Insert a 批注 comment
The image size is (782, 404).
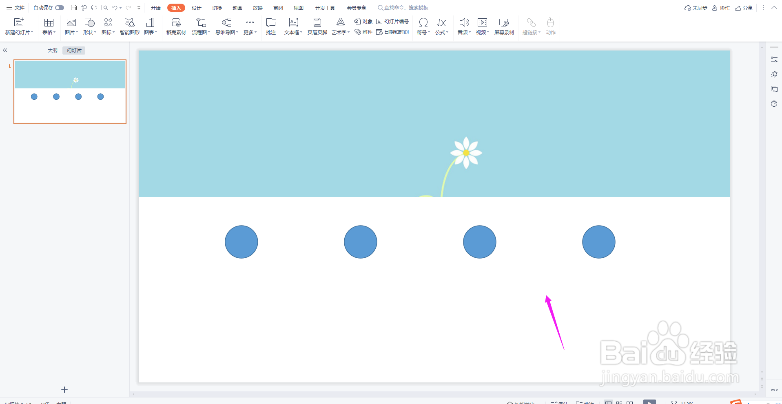(x=271, y=26)
